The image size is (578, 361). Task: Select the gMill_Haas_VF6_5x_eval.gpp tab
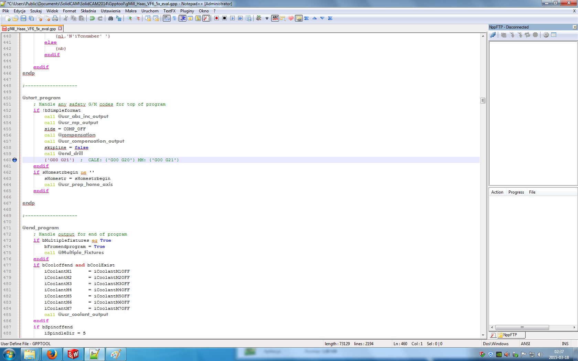click(x=32, y=29)
